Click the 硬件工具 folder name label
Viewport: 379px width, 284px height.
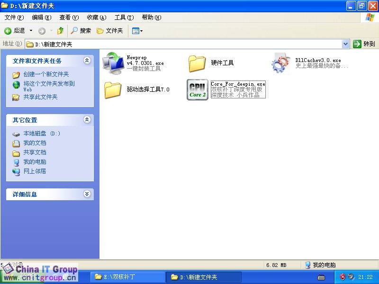click(222, 63)
